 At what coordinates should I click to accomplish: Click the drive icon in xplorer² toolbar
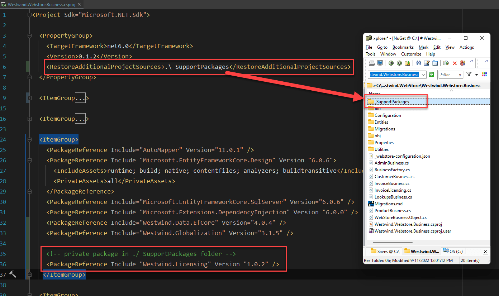tap(372, 63)
